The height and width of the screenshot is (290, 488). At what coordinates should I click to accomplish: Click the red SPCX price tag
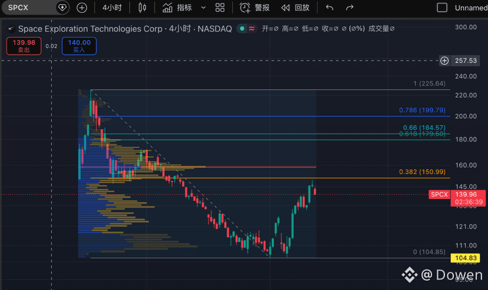click(x=439, y=195)
